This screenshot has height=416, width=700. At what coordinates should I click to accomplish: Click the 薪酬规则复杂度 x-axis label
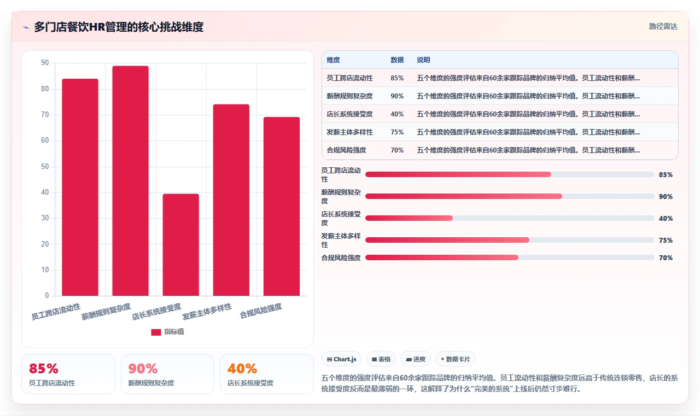(x=106, y=312)
